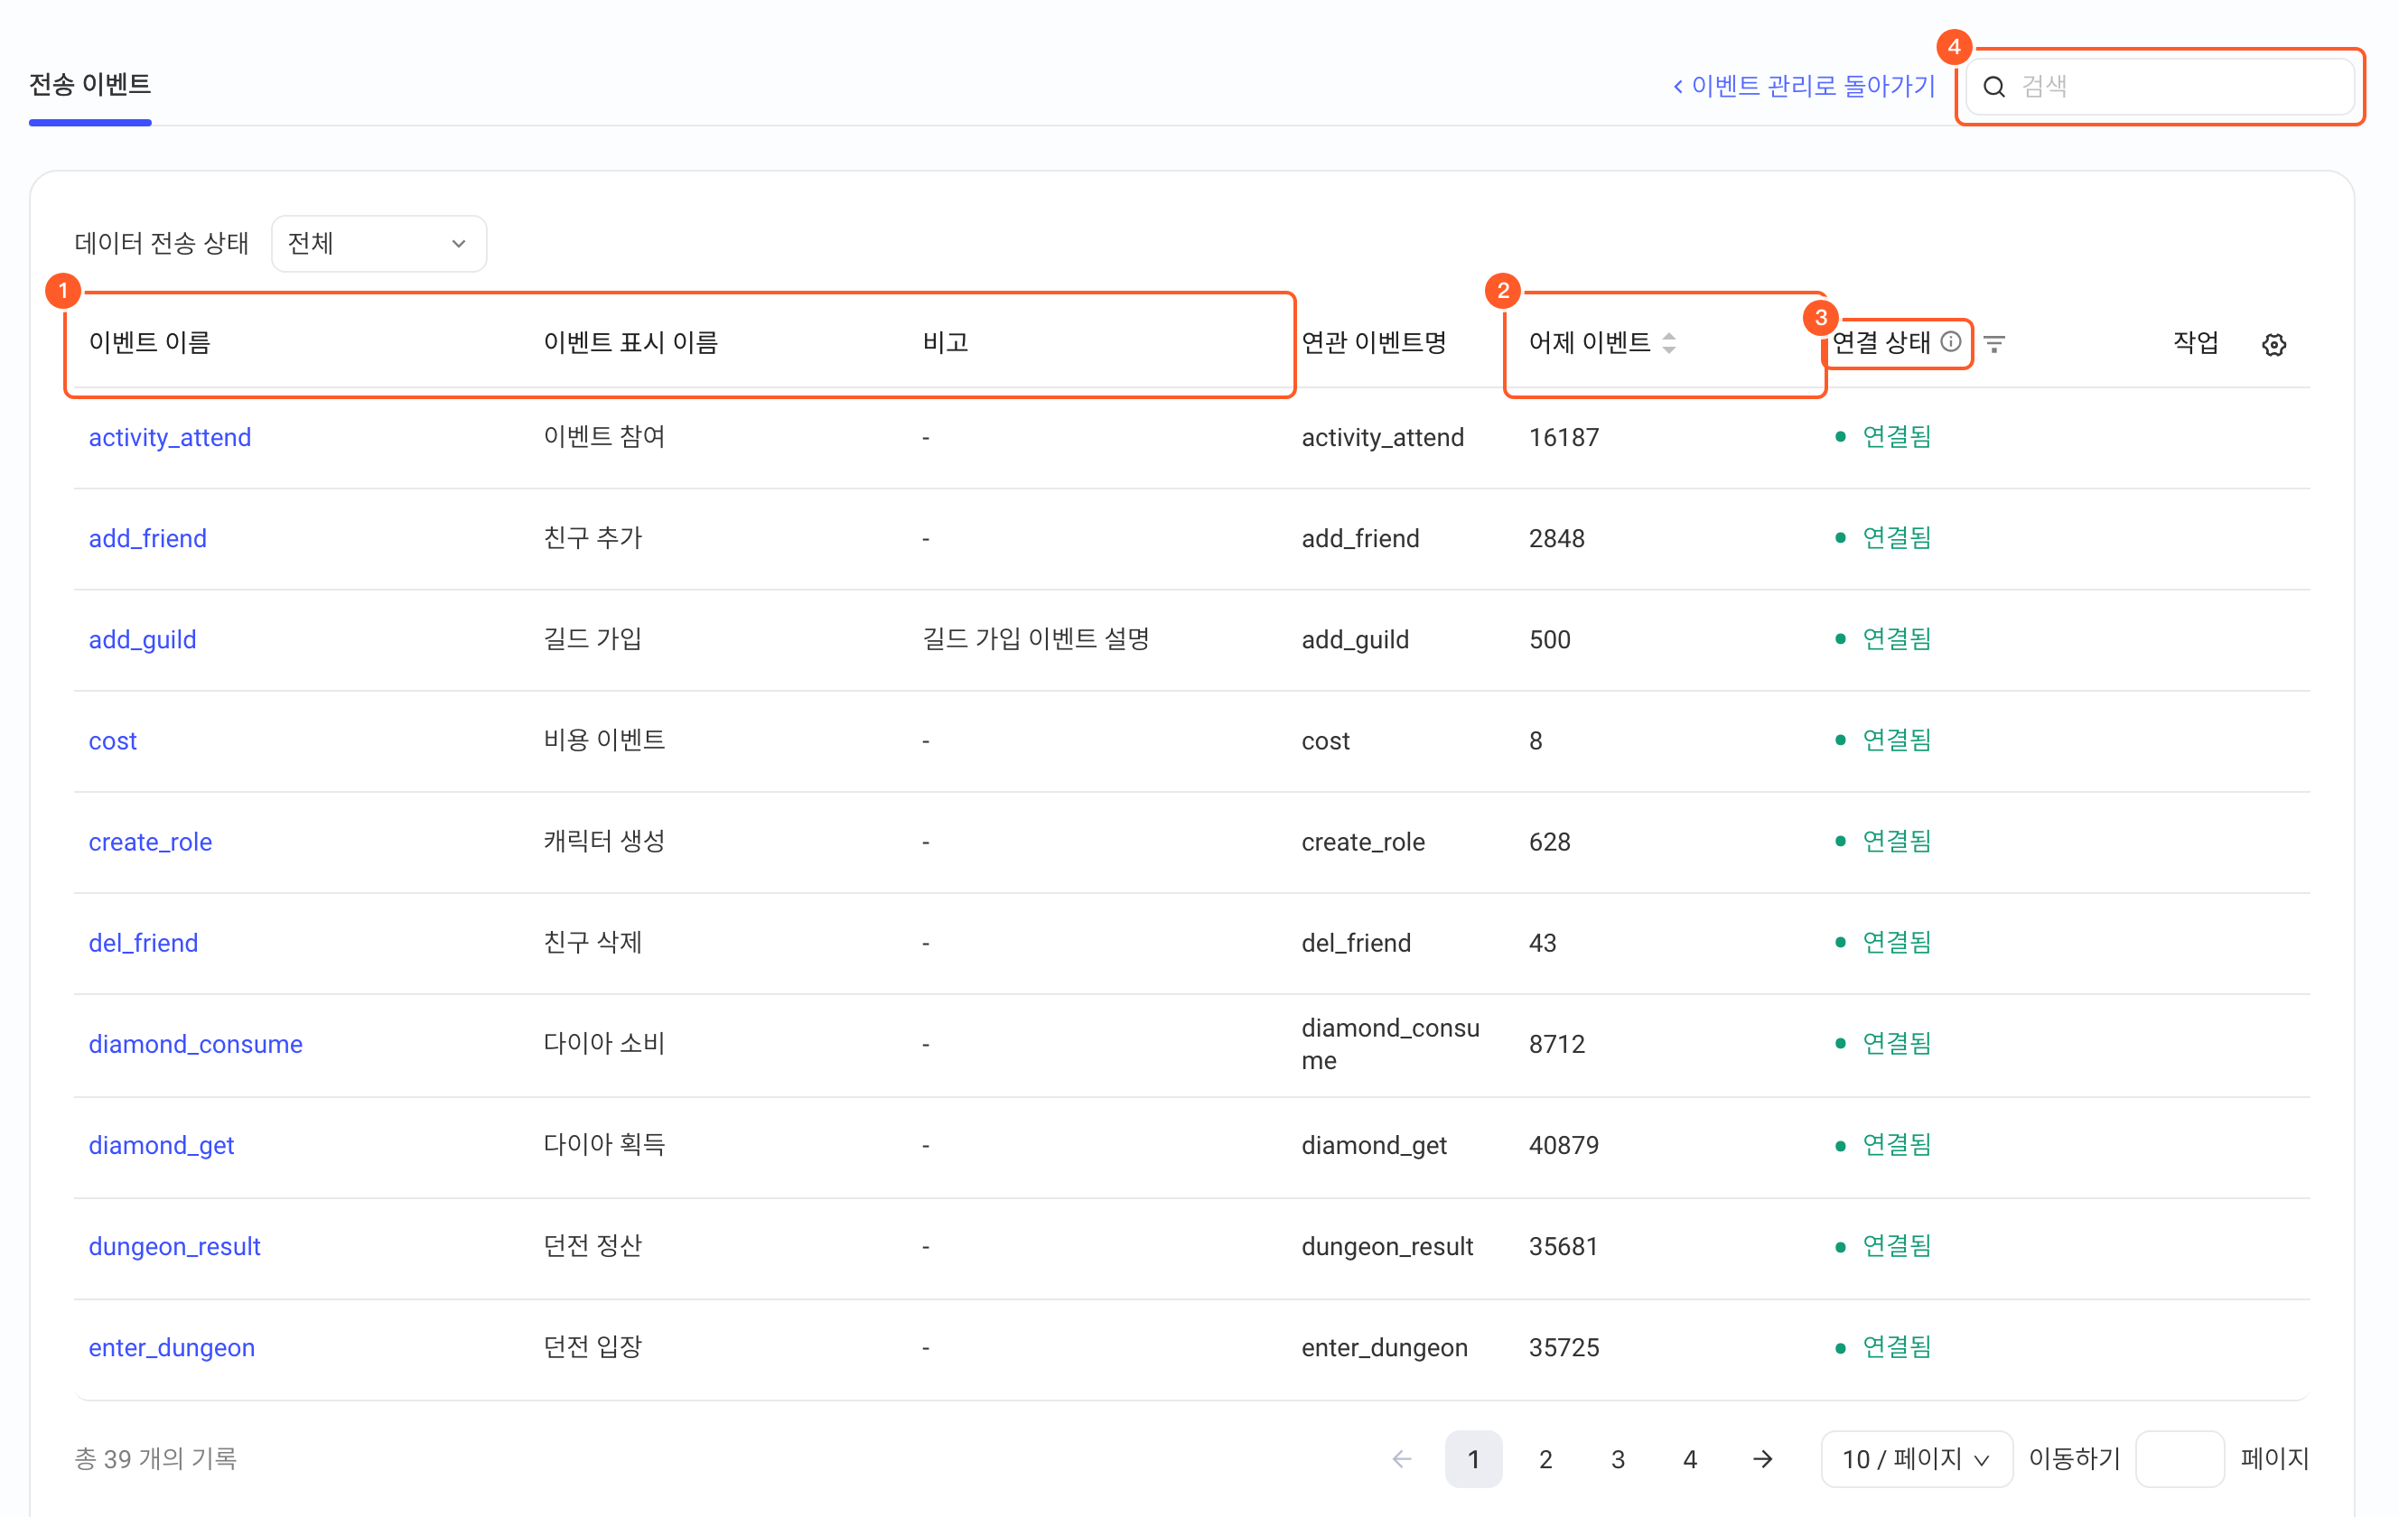Click 이벤트 관리로 돌아가기 link
The image size is (2399, 1517).
(1803, 87)
